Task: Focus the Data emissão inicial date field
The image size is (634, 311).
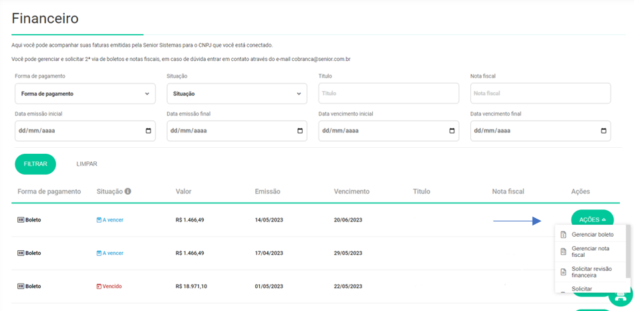Action: [x=85, y=131]
